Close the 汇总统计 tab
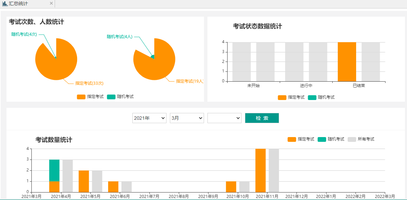 pyautogui.click(x=51, y=3)
